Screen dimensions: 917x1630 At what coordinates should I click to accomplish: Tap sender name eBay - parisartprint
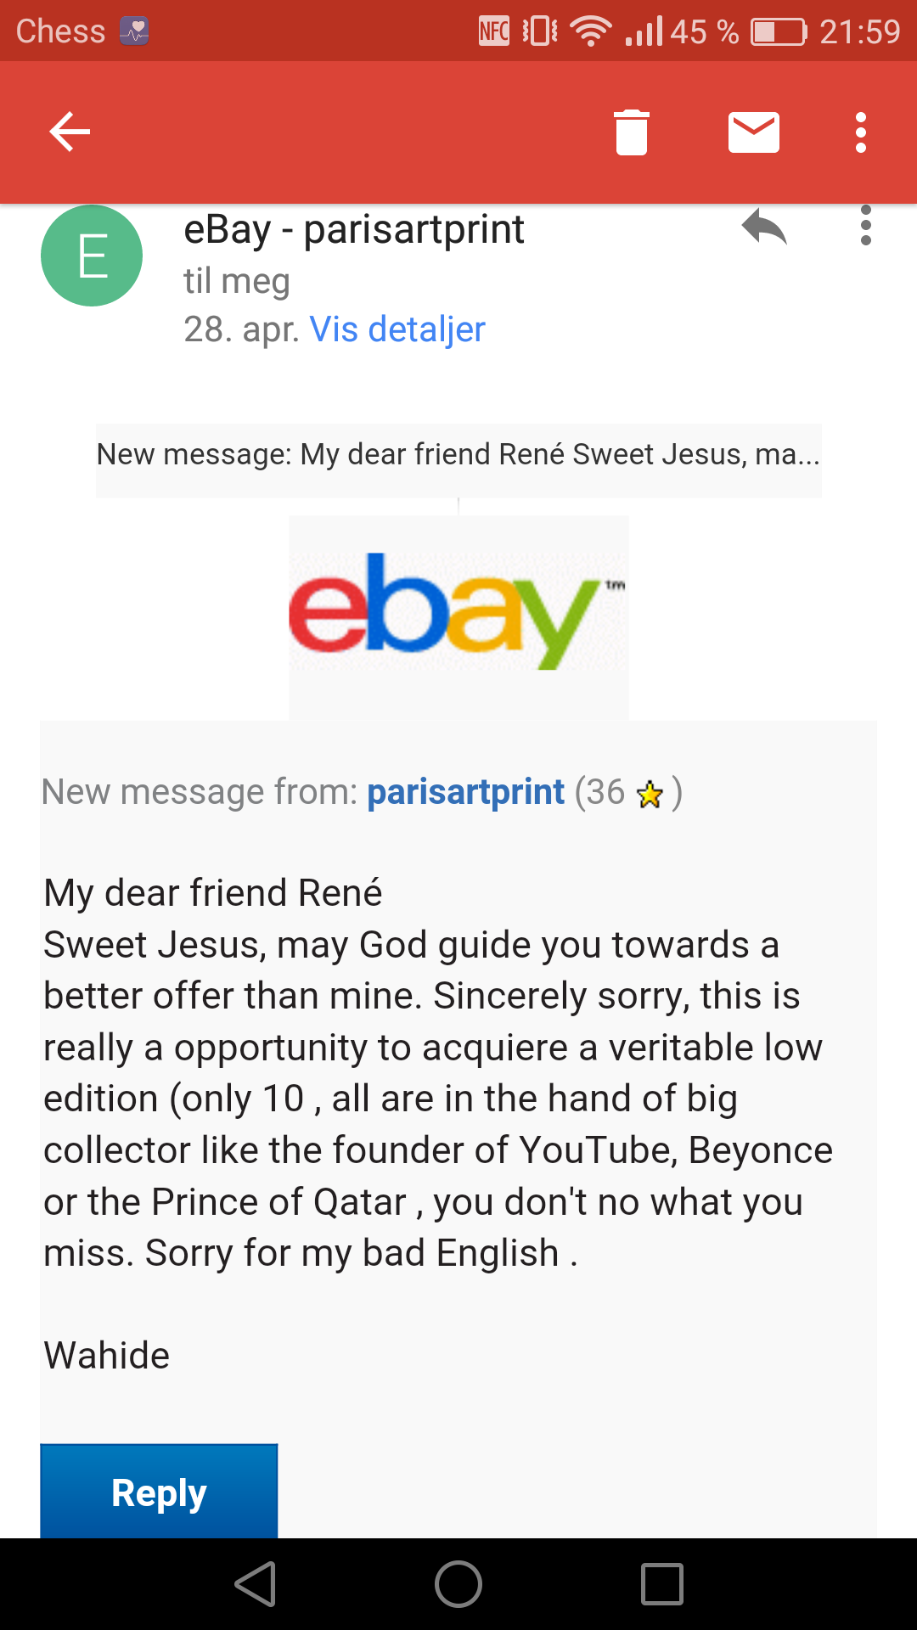pyautogui.click(x=354, y=229)
